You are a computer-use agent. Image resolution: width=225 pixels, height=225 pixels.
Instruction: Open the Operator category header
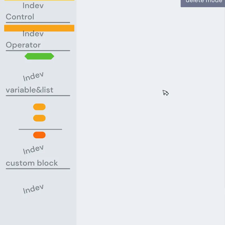23,45
